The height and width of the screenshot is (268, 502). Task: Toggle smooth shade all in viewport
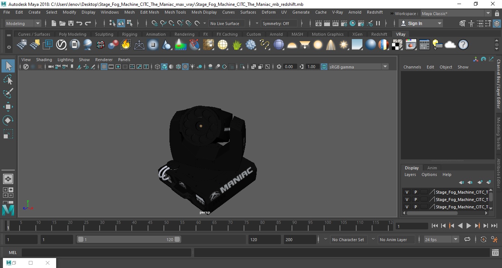pyautogui.click(x=164, y=67)
